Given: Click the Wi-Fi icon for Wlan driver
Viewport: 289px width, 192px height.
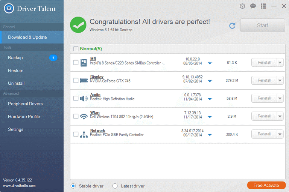Looking at the screenshot, I should pos(84,117).
